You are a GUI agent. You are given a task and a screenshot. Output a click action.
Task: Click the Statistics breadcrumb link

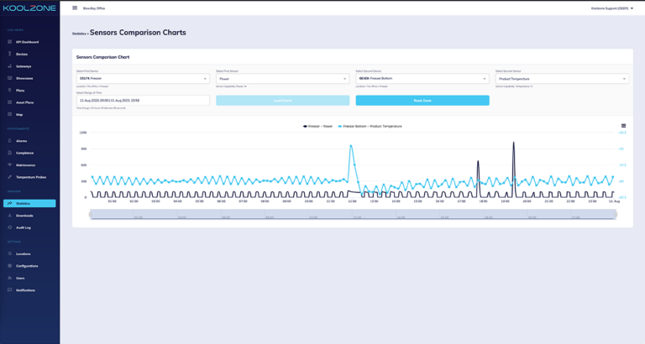tap(79, 34)
